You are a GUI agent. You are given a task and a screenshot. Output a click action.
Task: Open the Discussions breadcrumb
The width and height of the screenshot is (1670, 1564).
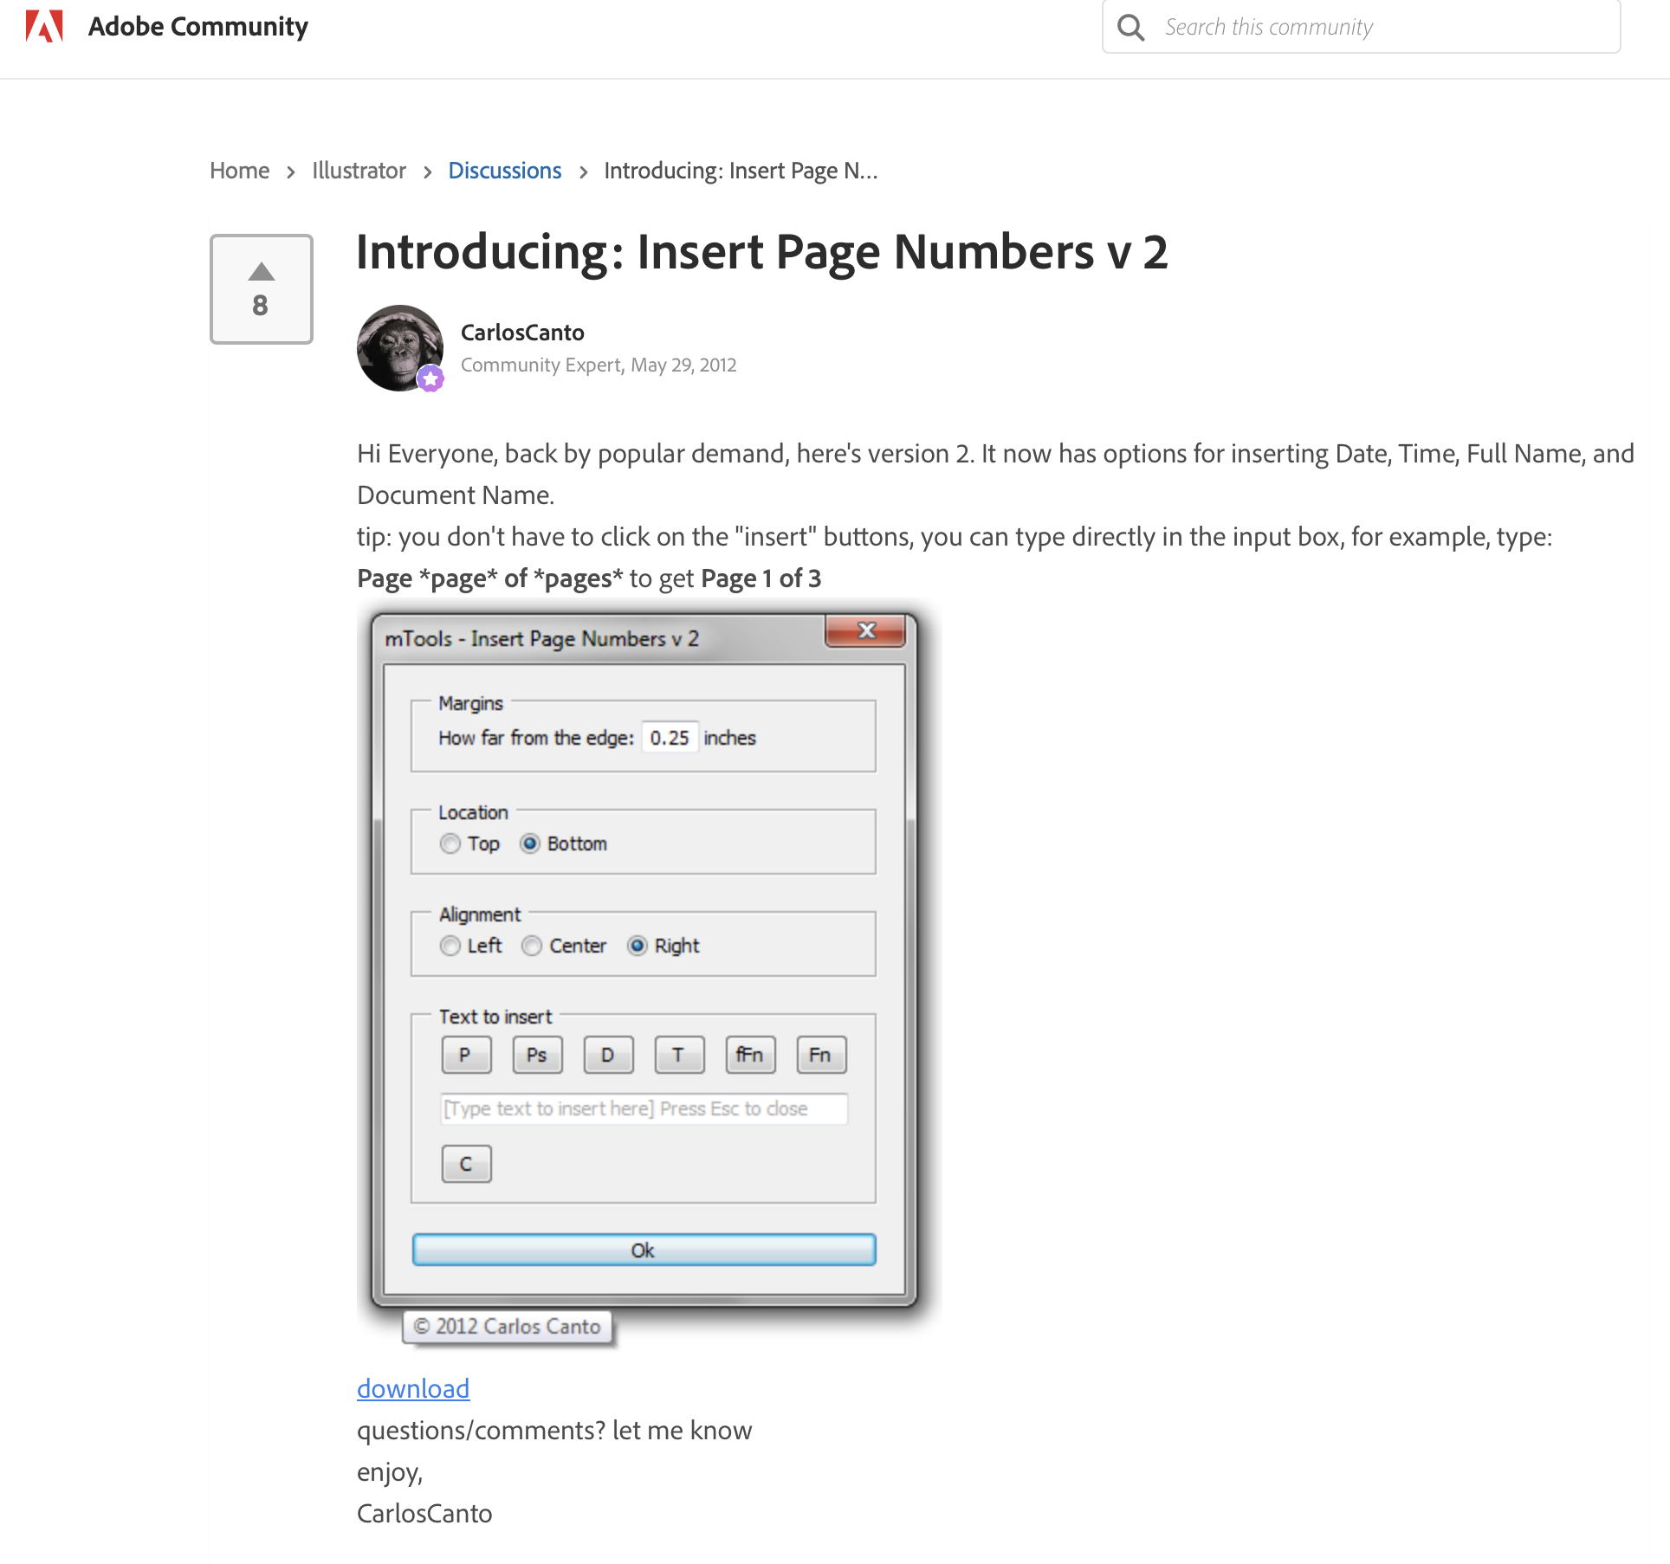coord(505,170)
